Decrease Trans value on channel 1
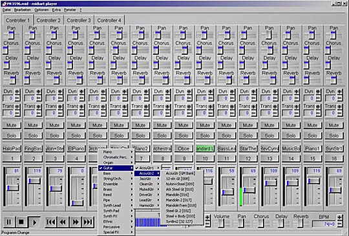This screenshot has height=236, width=349. pyautogui.click(x=17, y=113)
